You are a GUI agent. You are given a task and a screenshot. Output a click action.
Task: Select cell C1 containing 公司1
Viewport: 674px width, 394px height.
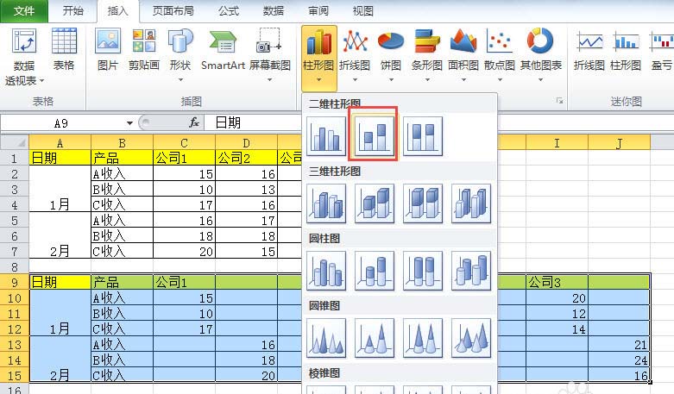click(x=184, y=158)
